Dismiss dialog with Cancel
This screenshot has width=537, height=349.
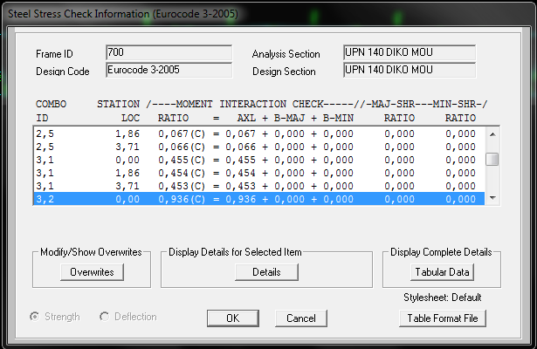coord(301,318)
